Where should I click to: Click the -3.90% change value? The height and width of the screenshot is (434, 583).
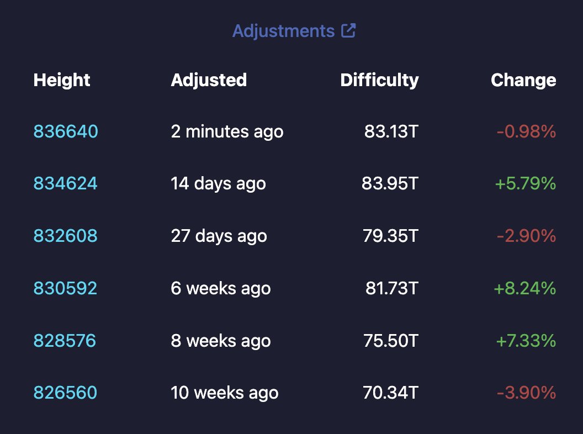click(526, 393)
